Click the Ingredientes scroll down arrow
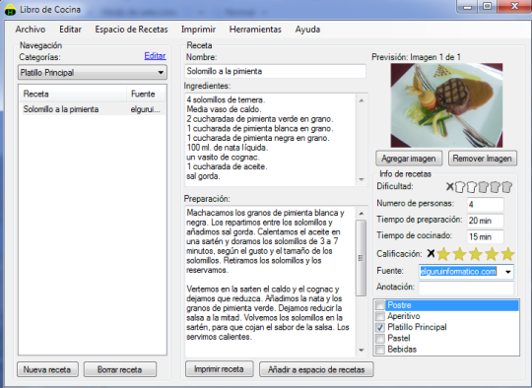This screenshot has width=532, height=388. tap(362, 179)
